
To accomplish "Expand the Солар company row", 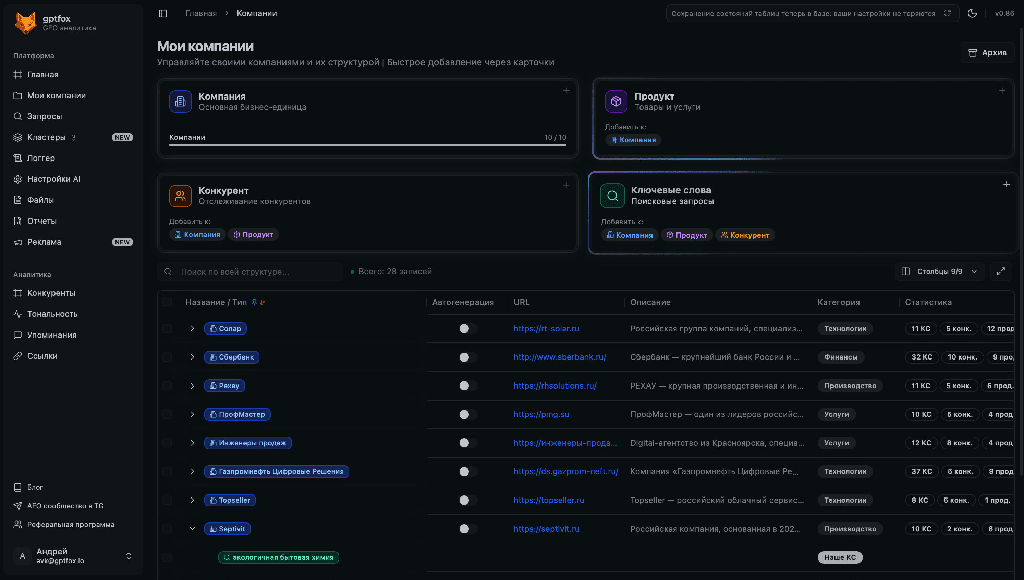I will click(193, 328).
